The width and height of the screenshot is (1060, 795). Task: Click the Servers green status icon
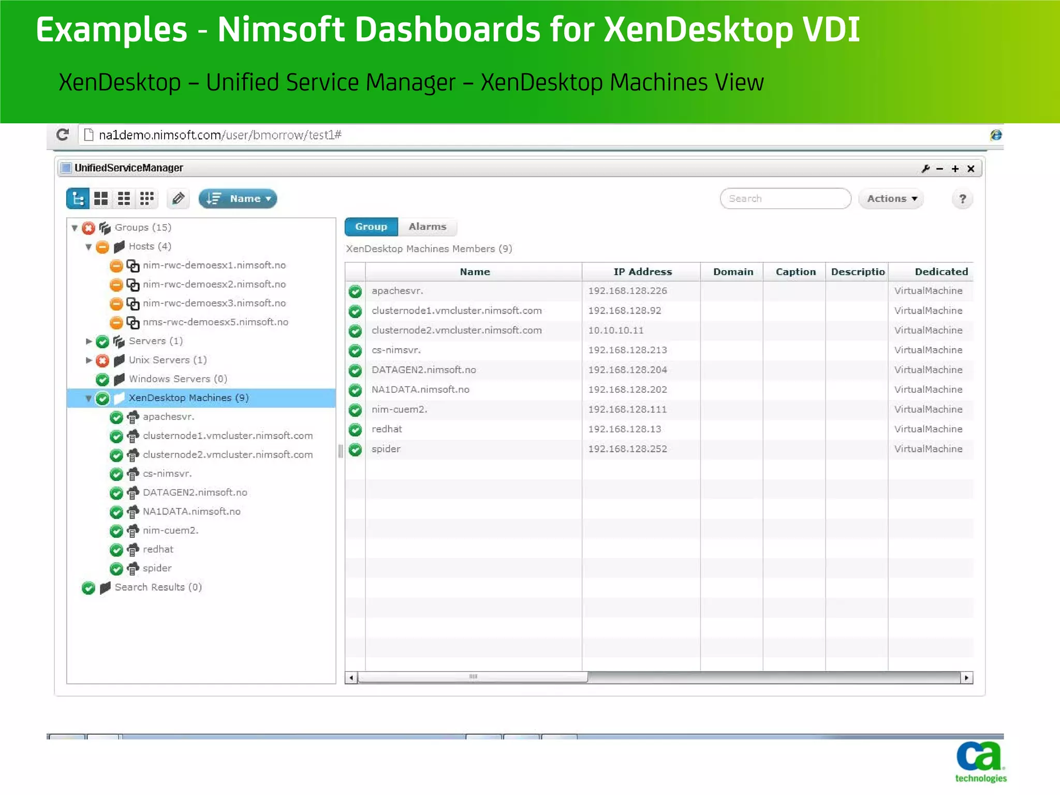coord(102,342)
